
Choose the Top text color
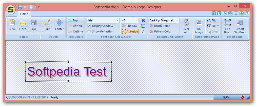coord(73,20)
